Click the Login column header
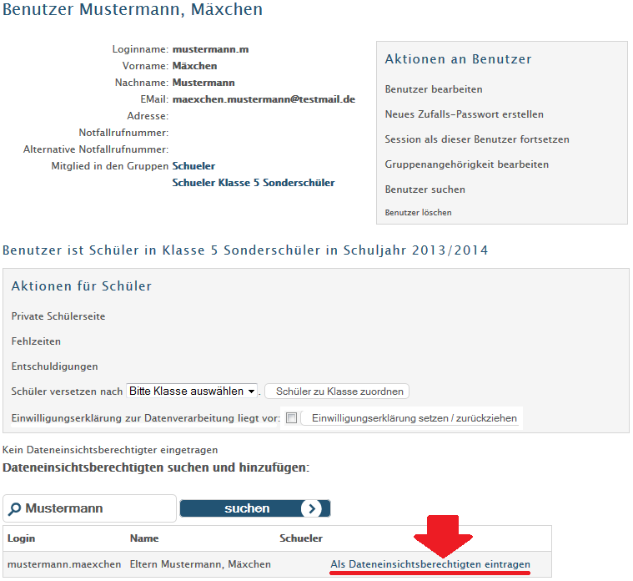This screenshot has height=581, width=633. [22, 538]
